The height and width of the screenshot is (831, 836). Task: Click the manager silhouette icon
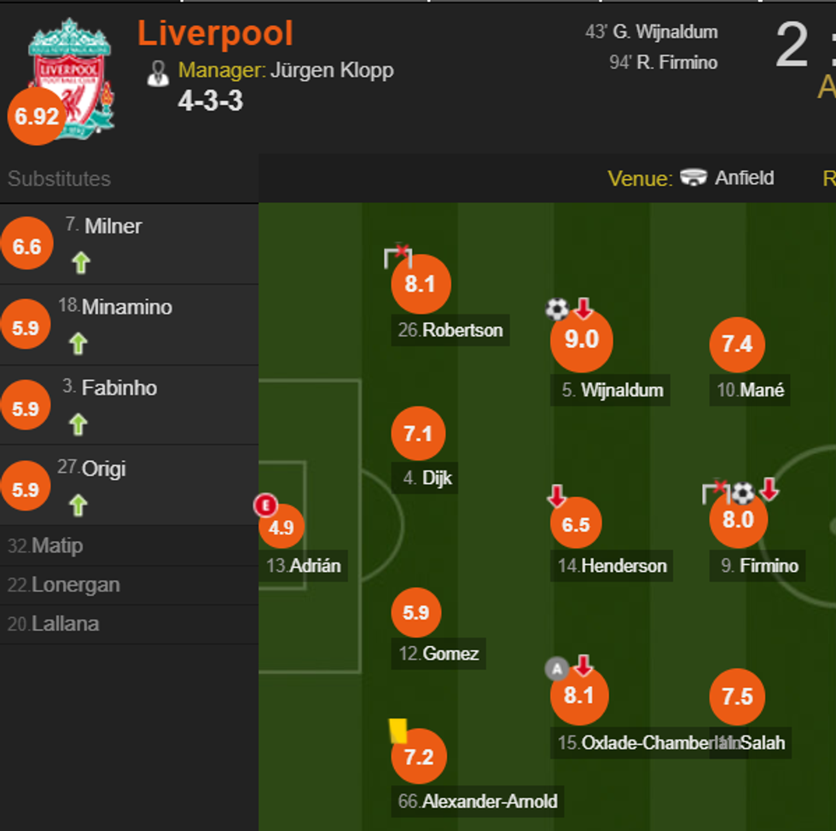(x=158, y=72)
